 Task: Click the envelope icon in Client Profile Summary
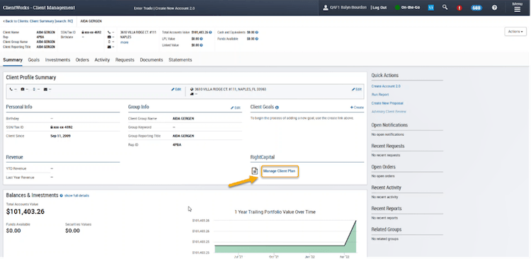45,89
